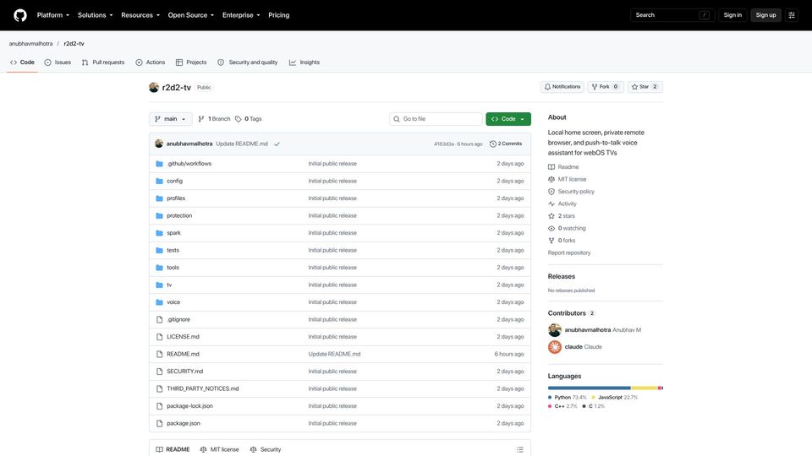Open commit hash 4183d3a
This screenshot has height=456, width=812.
(x=444, y=144)
